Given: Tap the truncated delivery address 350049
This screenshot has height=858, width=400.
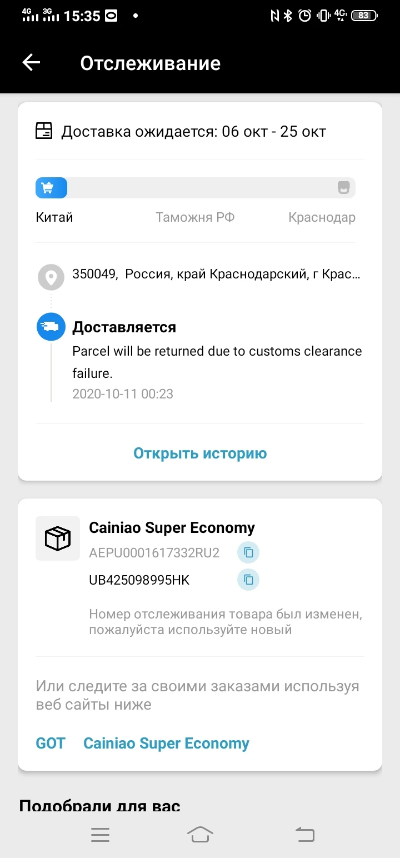Looking at the screenshot, I should (216, 275).
